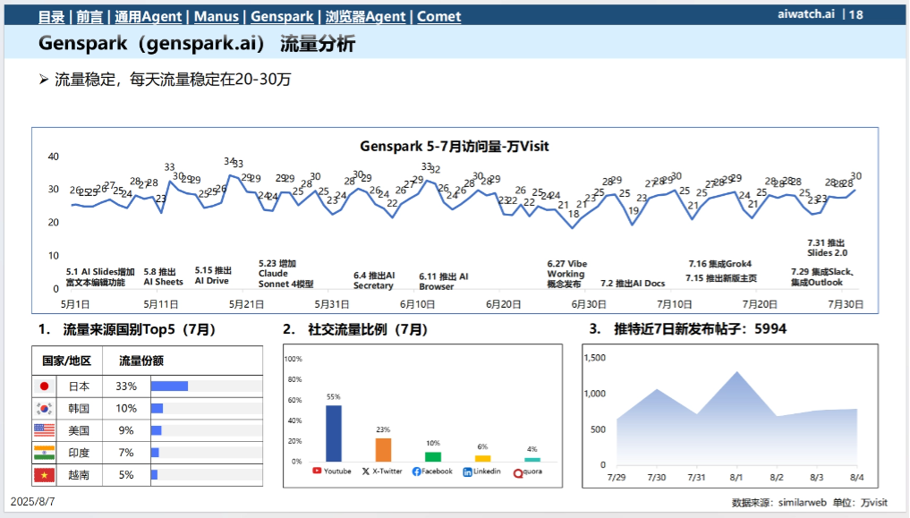Click the slide title Genspark（genspark.ai）流量分析

pyautogui.click(x=197, y=43)
